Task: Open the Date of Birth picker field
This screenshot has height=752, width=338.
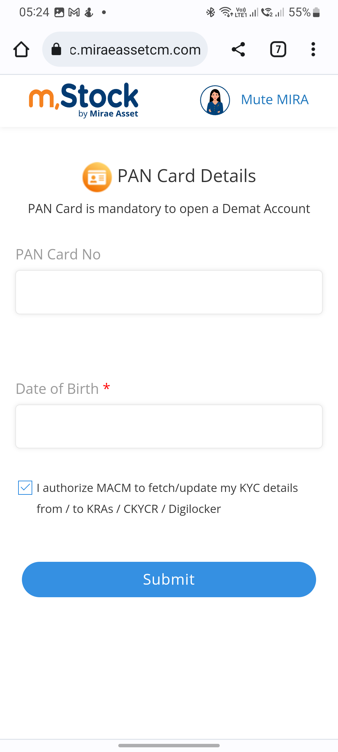Action: click(x=169, y=426)
